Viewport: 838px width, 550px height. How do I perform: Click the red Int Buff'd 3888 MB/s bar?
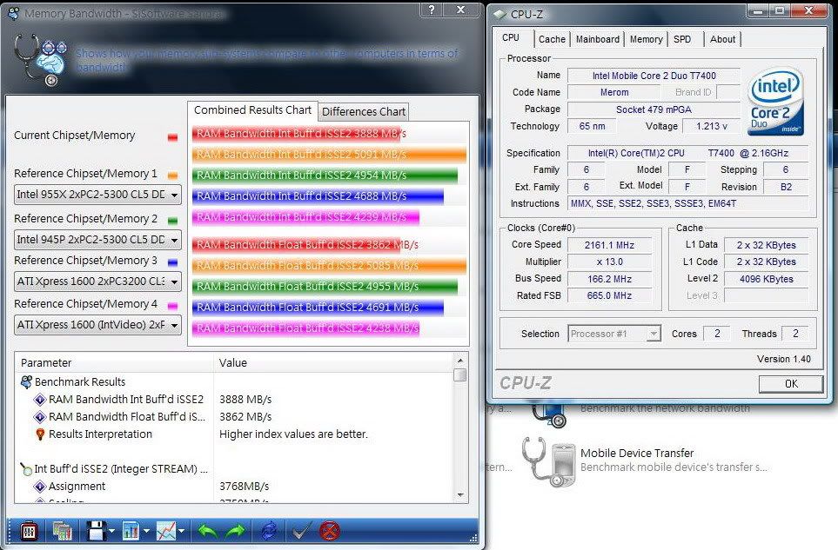(296, 133)
